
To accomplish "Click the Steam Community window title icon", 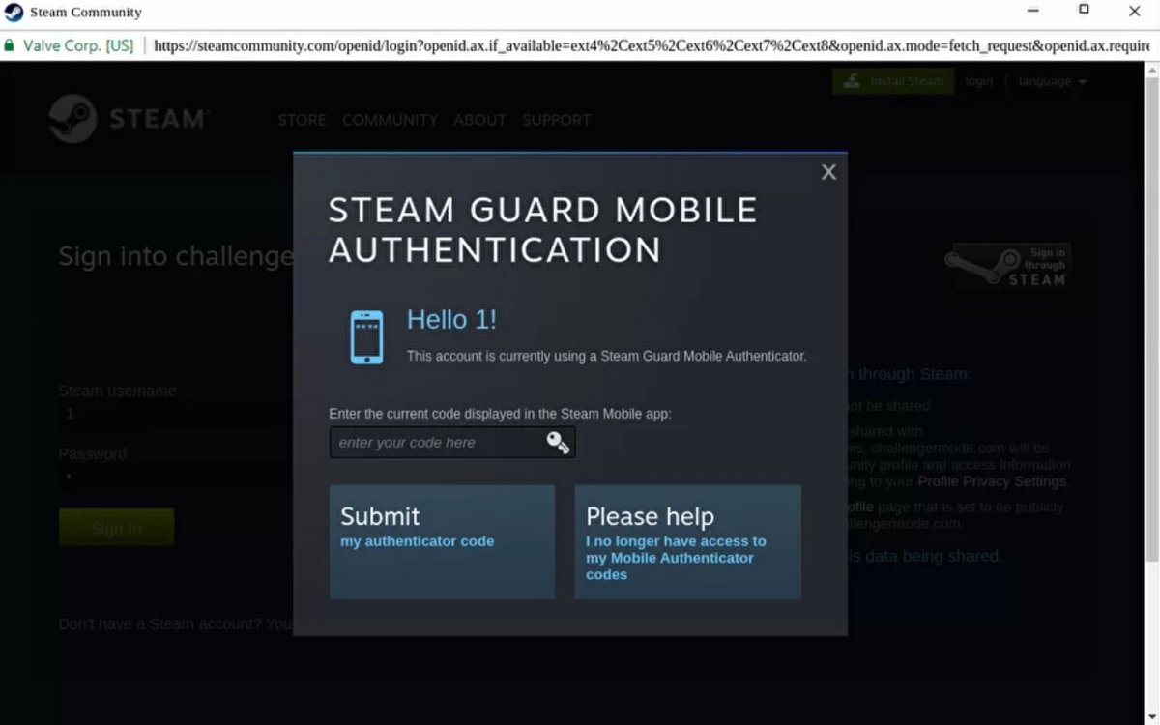I will 14,13.
